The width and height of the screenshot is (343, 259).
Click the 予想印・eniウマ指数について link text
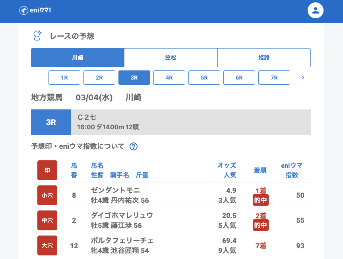click(x=78, y=146)
